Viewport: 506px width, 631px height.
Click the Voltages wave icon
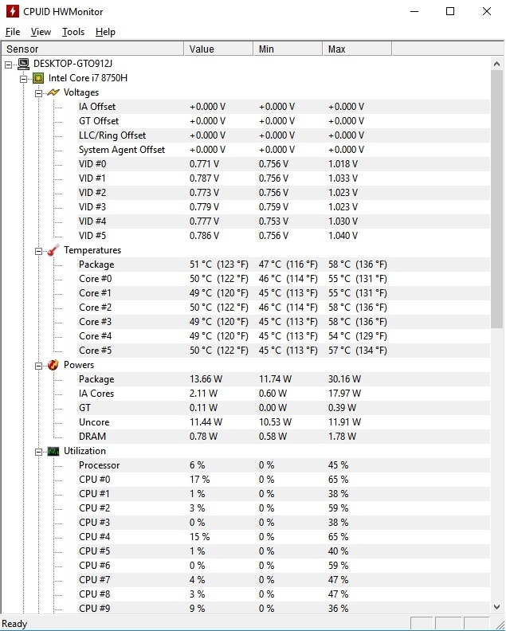click(53, 92)
